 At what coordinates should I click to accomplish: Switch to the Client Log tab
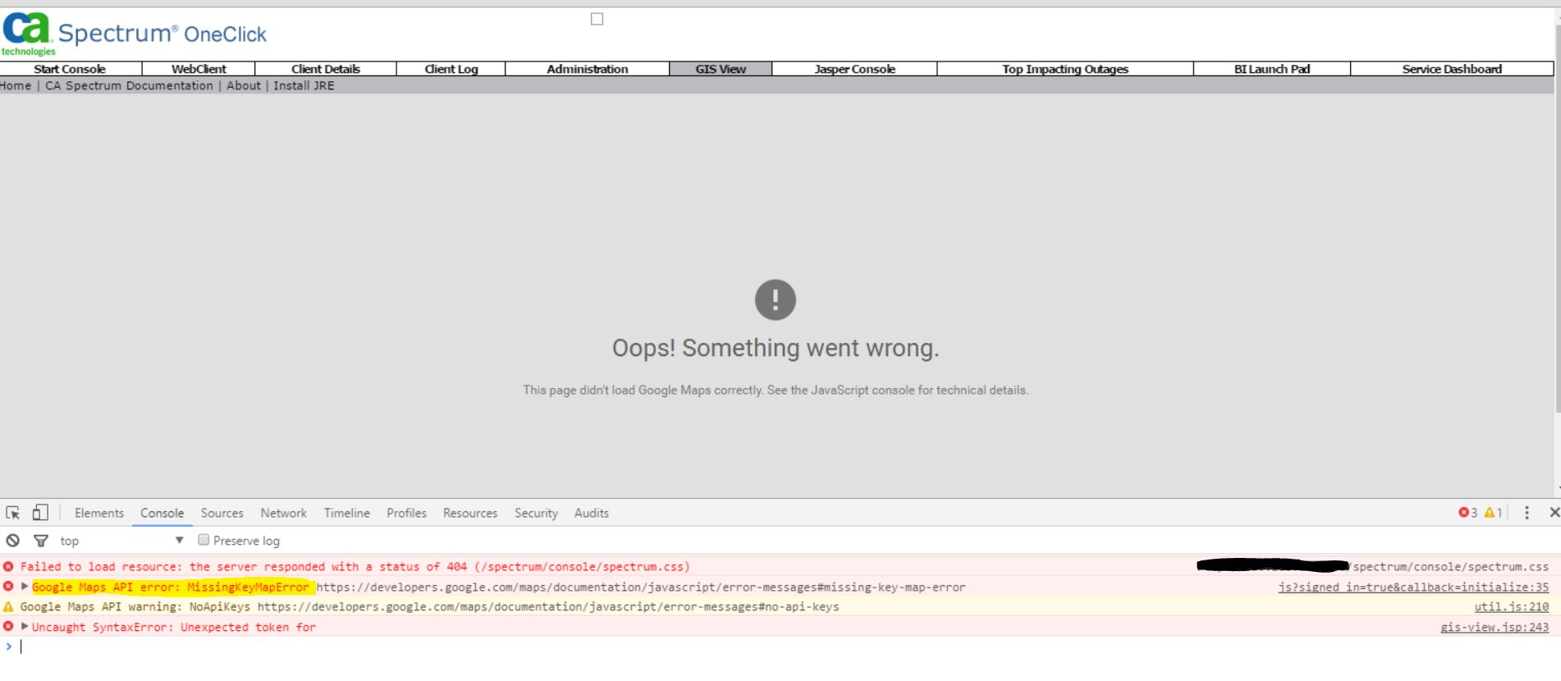451,69
